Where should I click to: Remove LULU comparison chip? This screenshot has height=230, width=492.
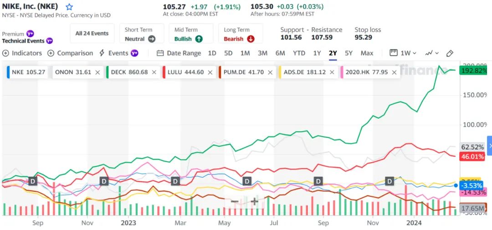(210, 72)
